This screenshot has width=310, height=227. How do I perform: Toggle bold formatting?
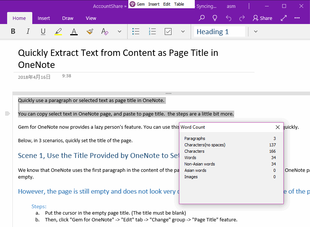pyautogui.click(x=13, y=31)
